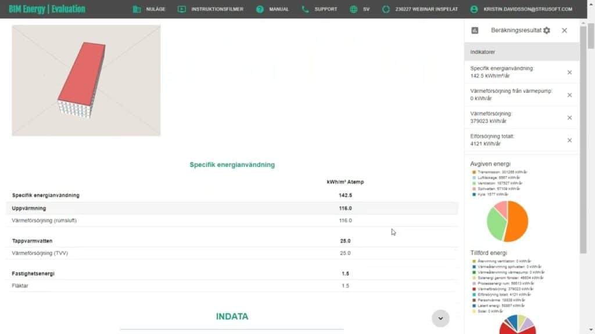This screenshot has width=595, height=334.
Task: Click the Nuläge building icon
Action: point(137,9)
